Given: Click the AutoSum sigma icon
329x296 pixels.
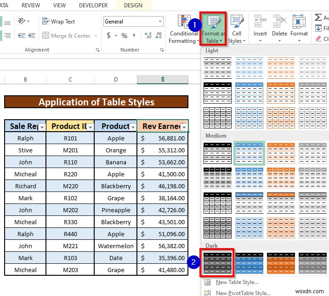Looking at the screenshot, I should [318, 17].
